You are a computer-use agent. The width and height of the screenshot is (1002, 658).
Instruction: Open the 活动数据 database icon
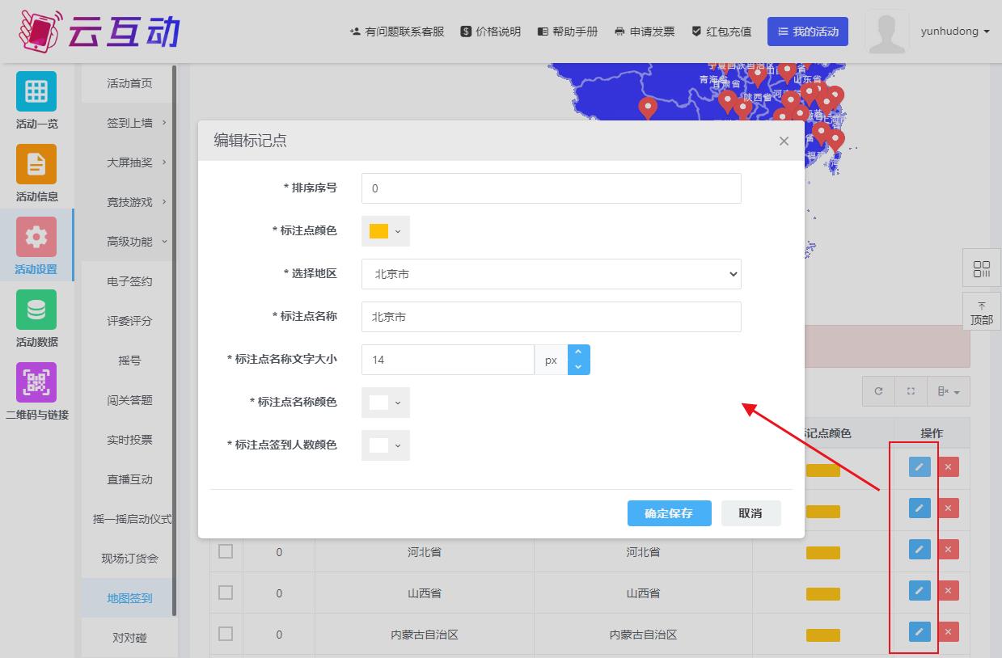pos(36,310)
